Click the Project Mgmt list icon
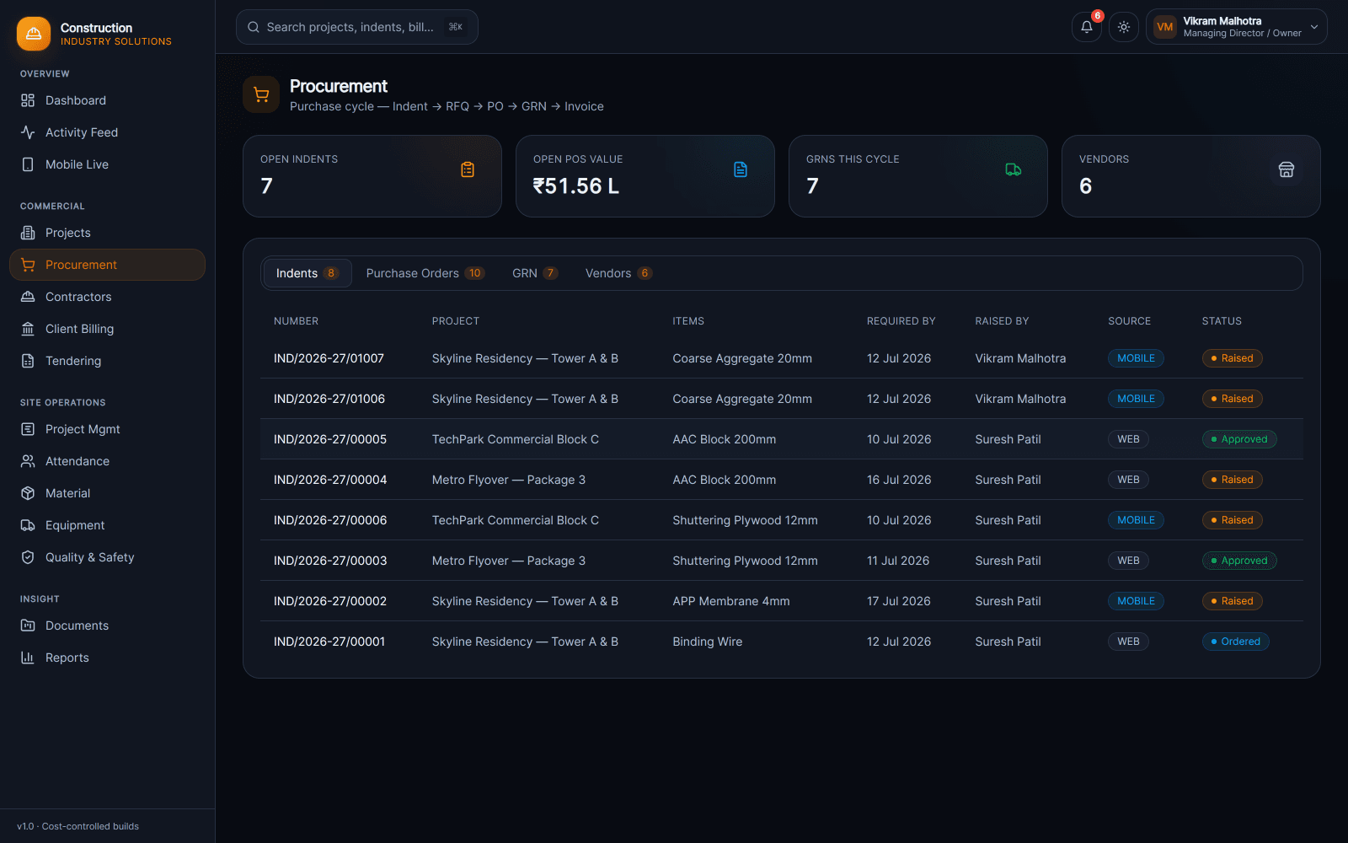Screen dimensions: 1348x843 point(28,429)
